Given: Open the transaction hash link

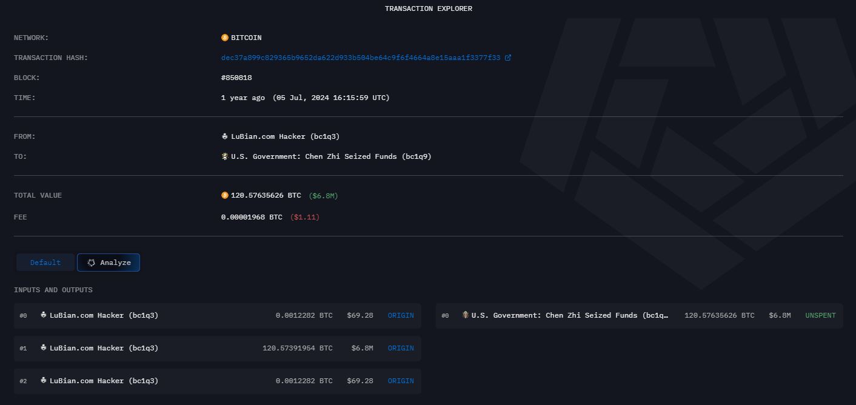Looking at the screenshot, I should (362, 58).
